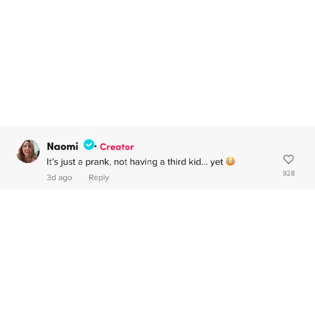Image resolution: width=315 pixels, height=315 pixels.
Task: Click the word "just" in the comment
Action: point(68,162)
